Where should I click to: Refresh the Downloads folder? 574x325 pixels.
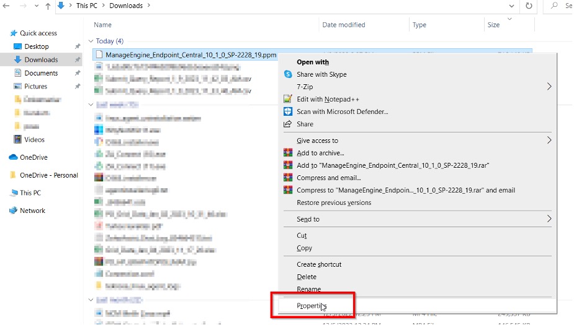[x=529, y=6]
